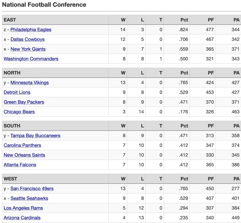Open the Philadelphia Eagles team link
Screen dimensions: 241x223
(x=31, y=30)
